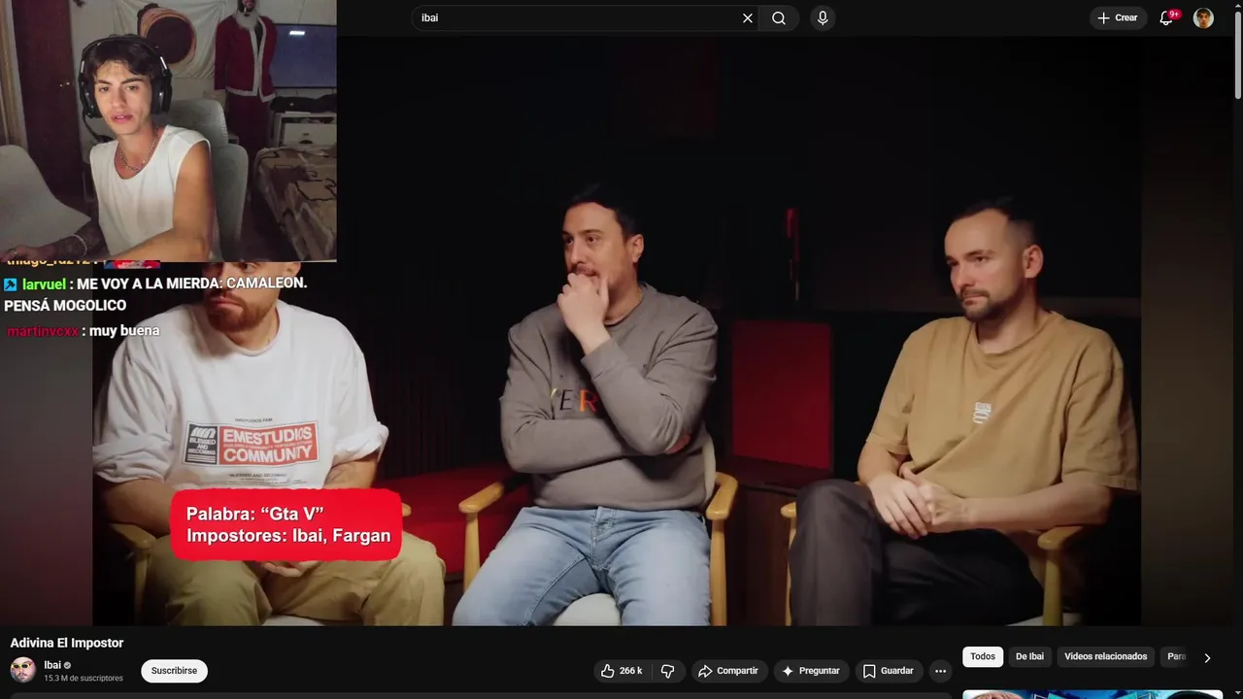Click the 15.3 M de suscriptores text
This screenshot has height=699, width=1243.
tap(84, 679)
